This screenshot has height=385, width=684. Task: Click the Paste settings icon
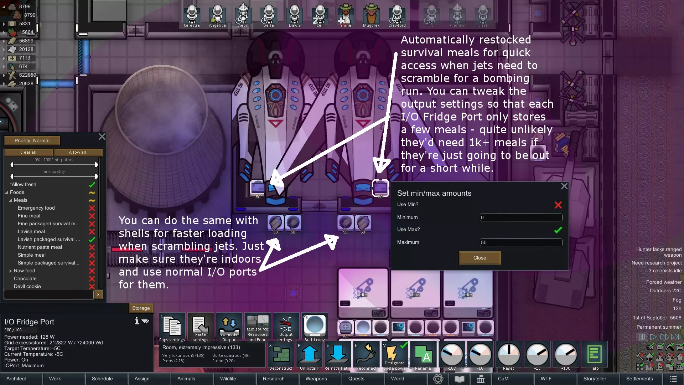click(x=200, y=325)
